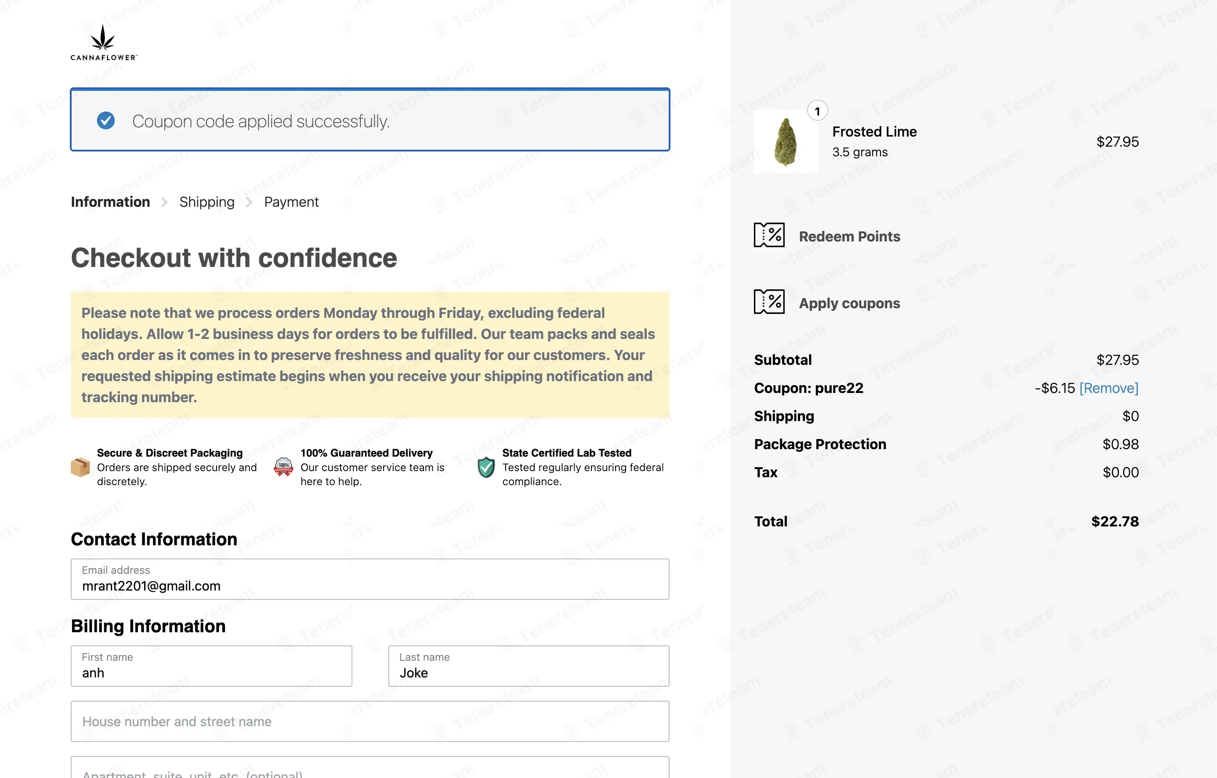
Task: Click the 100% Guaranteed Delivery title
Action: 366,453
